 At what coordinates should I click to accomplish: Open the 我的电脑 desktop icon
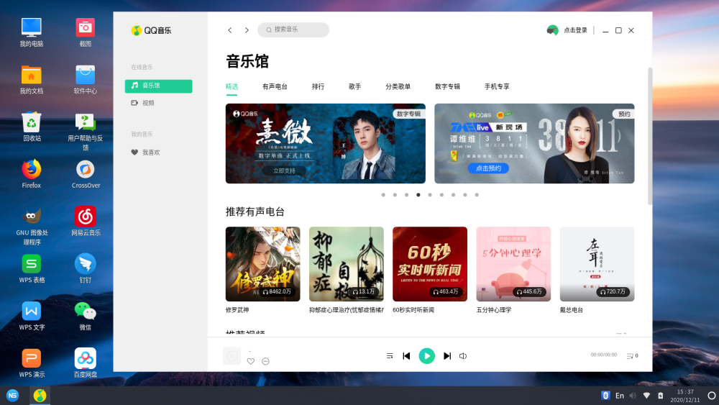tap(31, 32)
